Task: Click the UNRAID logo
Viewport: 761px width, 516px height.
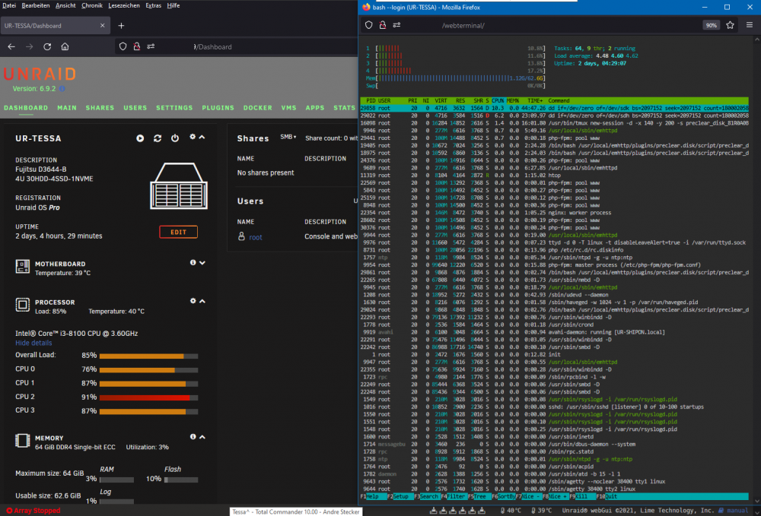Action: (x=40, y=74)
